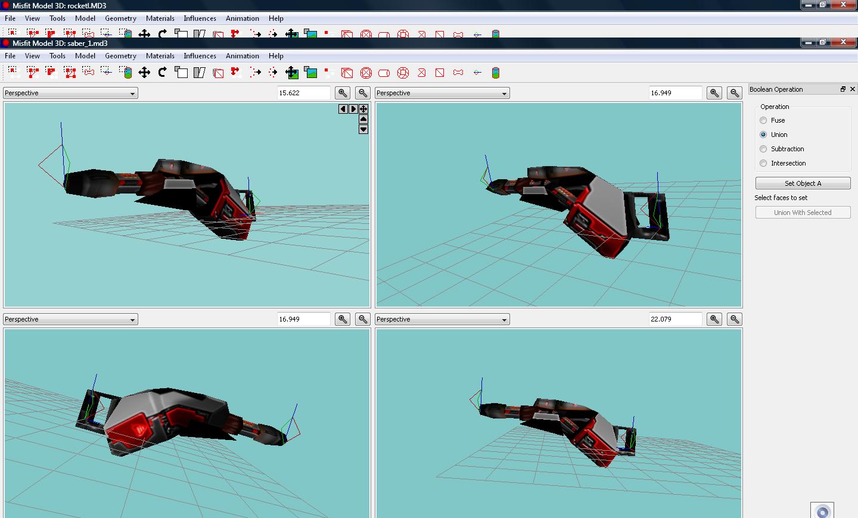Choose the Select Faces tool

[33, 73]
